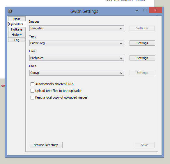Screen dimensions: 170x164
Task: Click the Text section label
Action: point(32,36)
